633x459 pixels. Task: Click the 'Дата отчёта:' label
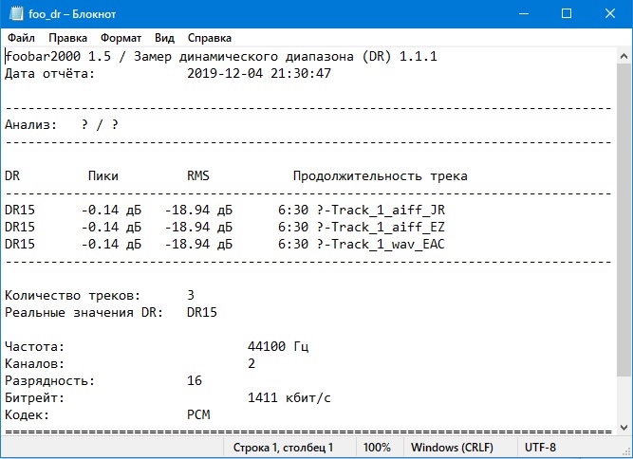pos(49,74)
